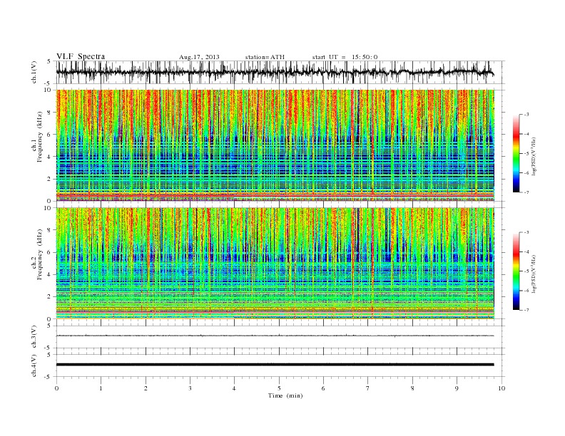The height and width of the screenshot is (436, 565).
Task: Click the date 'Aug.17, 2013'
Action: point(199,57)
